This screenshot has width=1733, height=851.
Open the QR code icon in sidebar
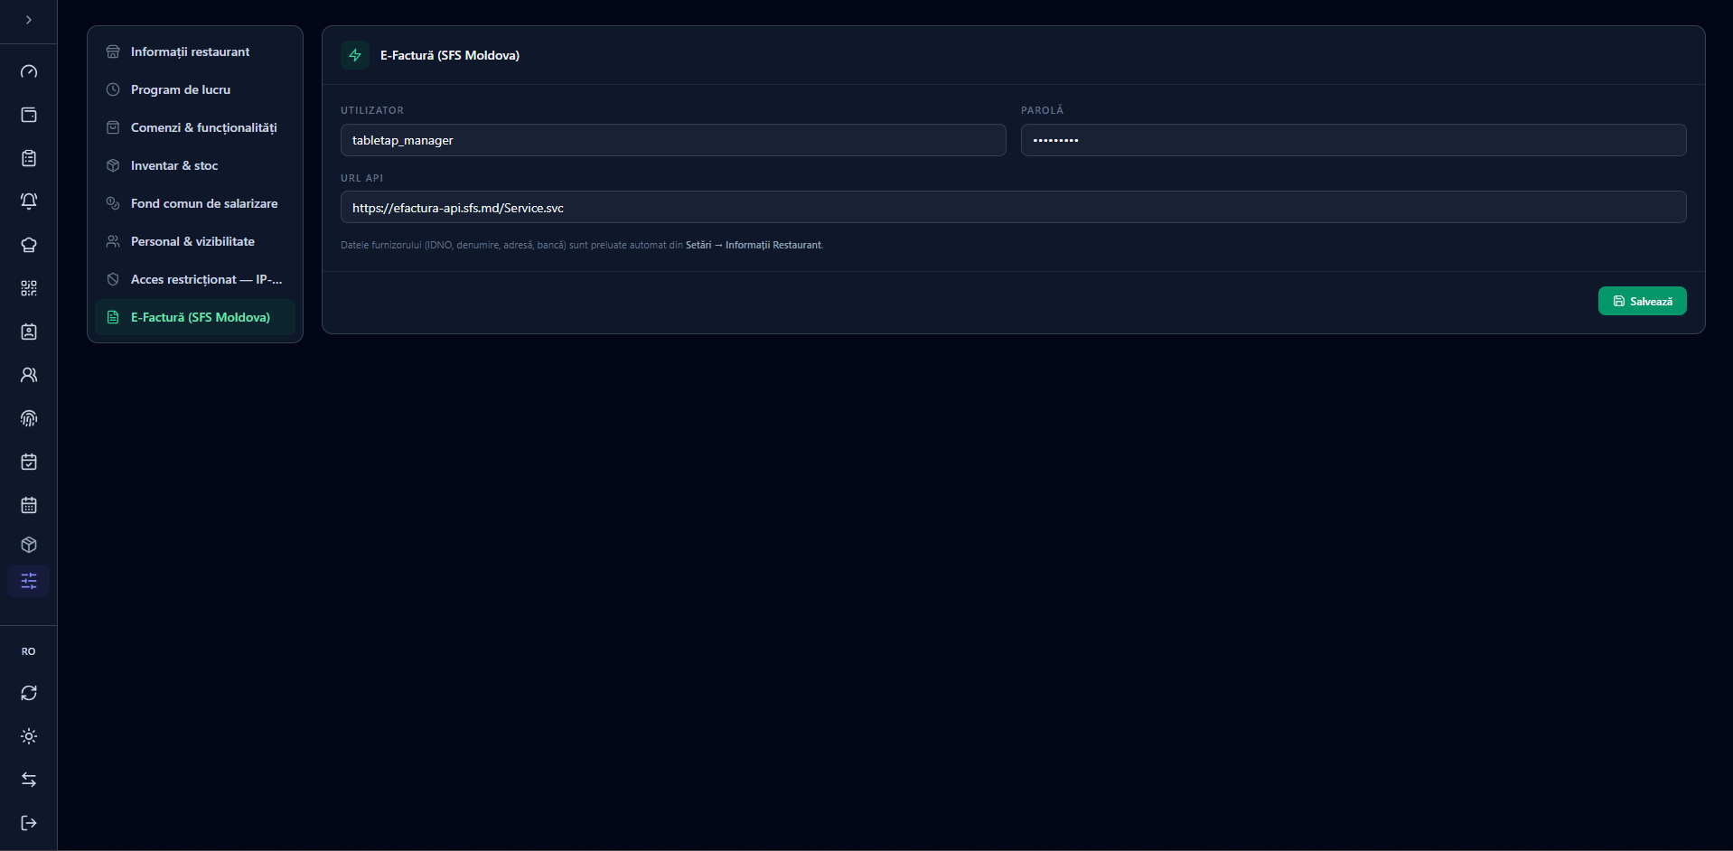click(29, 288)
